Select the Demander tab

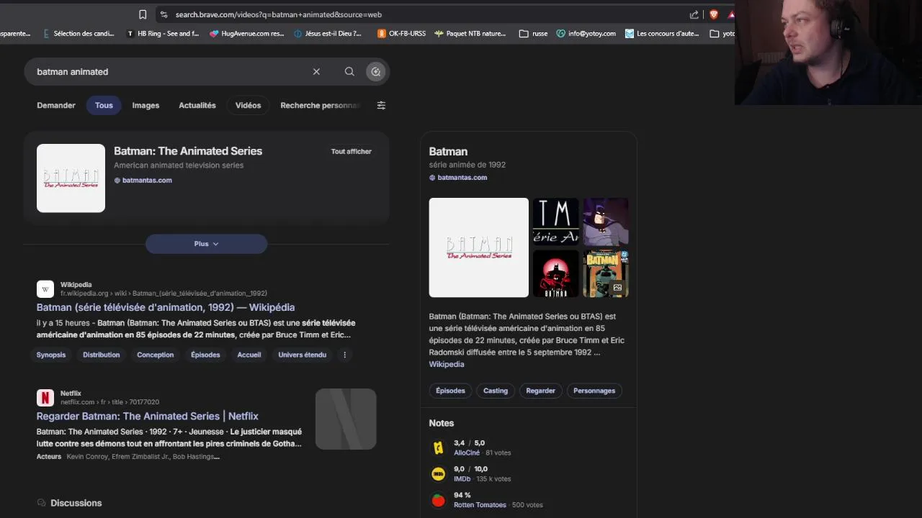[x=56, y=105]
